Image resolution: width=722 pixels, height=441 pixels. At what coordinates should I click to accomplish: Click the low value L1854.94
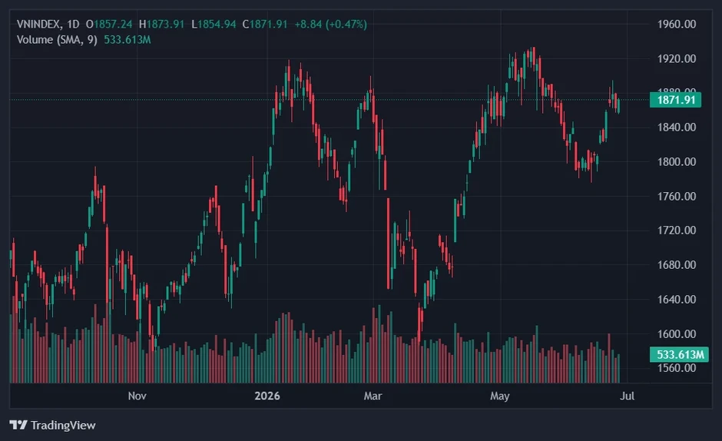[214, 24]
